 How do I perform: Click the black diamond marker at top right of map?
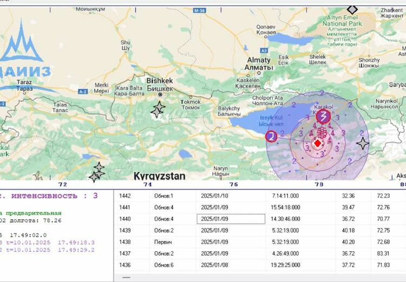(352, 9)
